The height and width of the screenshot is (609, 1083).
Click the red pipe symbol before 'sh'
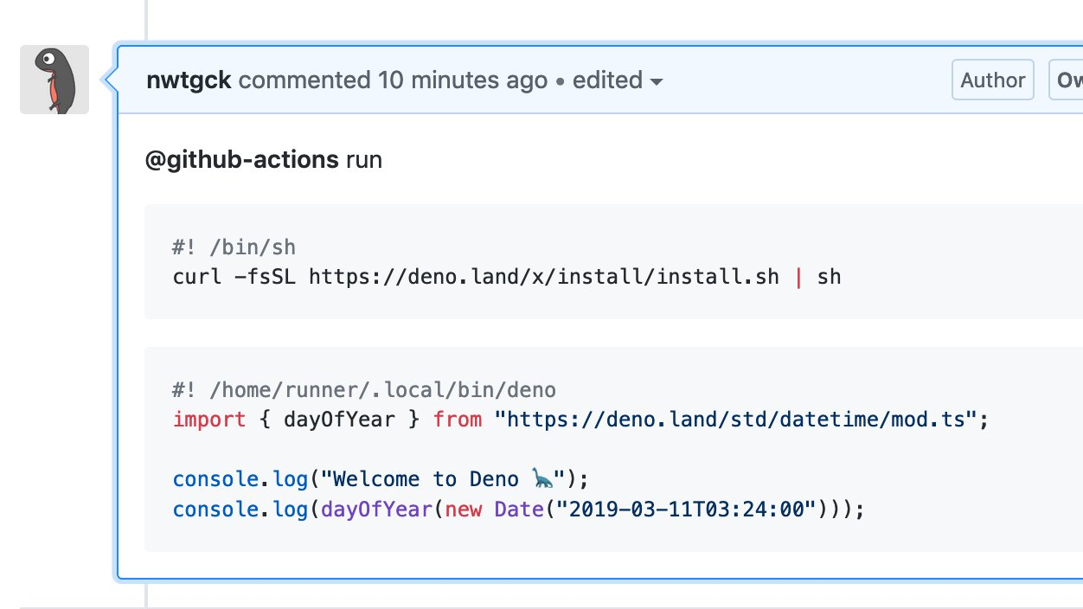tap(799, 277)
